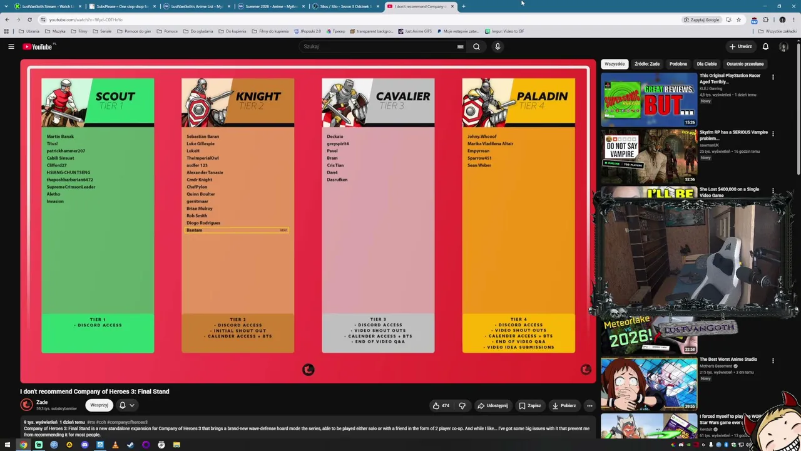Open options for the Skyrim RP video
Viewport: 801px width, 451px height.
(x=773, y=133)
